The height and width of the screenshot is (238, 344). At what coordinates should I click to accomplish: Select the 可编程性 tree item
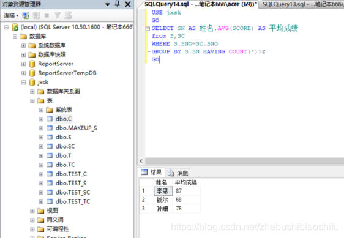[x=58, y=229]
